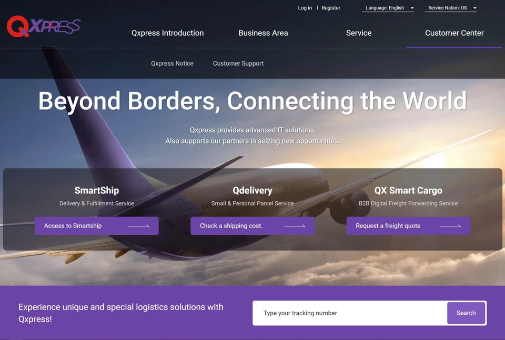Screen dimensions: 505x340
Task: Click the arrow icon on Check a shipping cost
Action: 295,226
